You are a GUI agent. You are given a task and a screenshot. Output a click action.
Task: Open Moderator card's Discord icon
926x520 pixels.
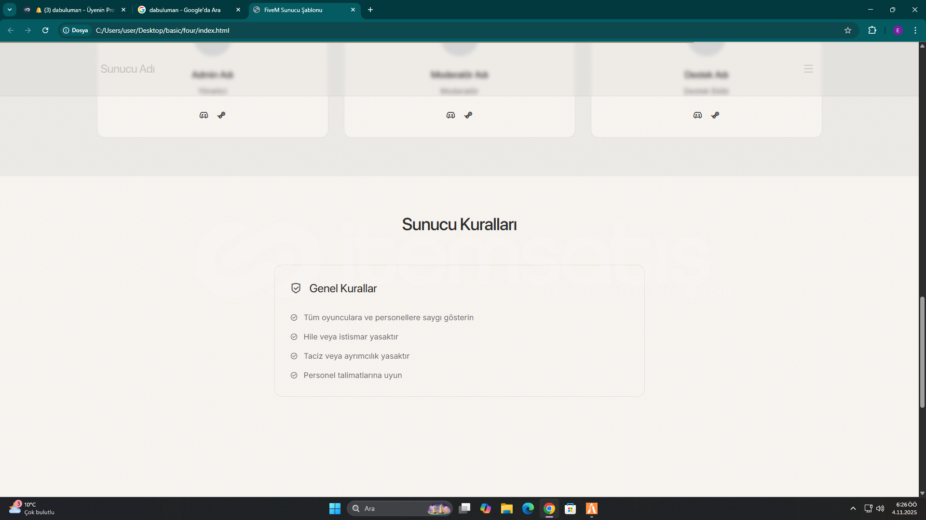450,115
